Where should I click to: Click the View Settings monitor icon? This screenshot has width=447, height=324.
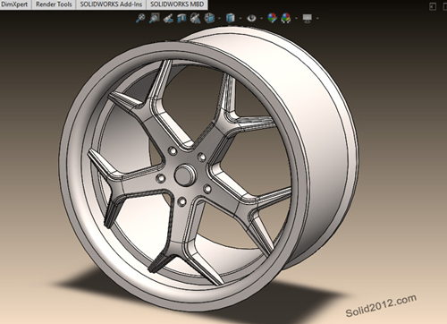(308, 19)
